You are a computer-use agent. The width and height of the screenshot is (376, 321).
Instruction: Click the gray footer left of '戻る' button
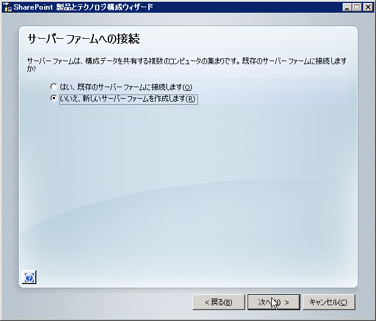point(97,302)
